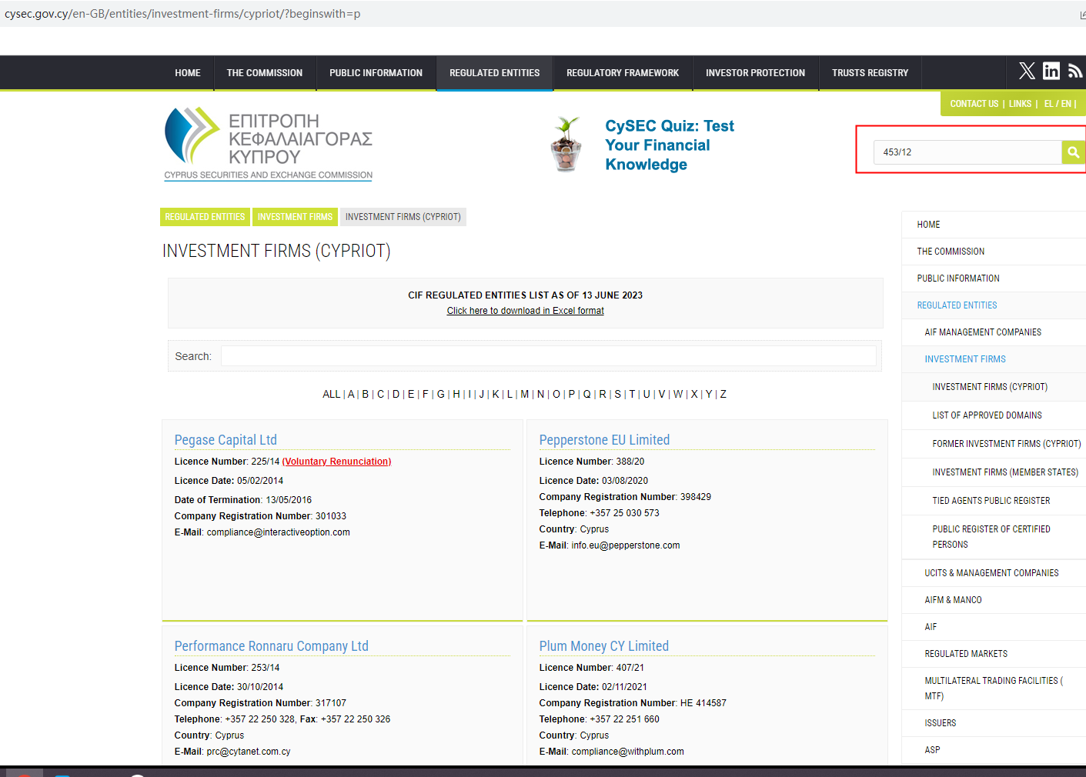Filter firms by letter S
The height and width of the screenshot is (777, 1086).
617,394
